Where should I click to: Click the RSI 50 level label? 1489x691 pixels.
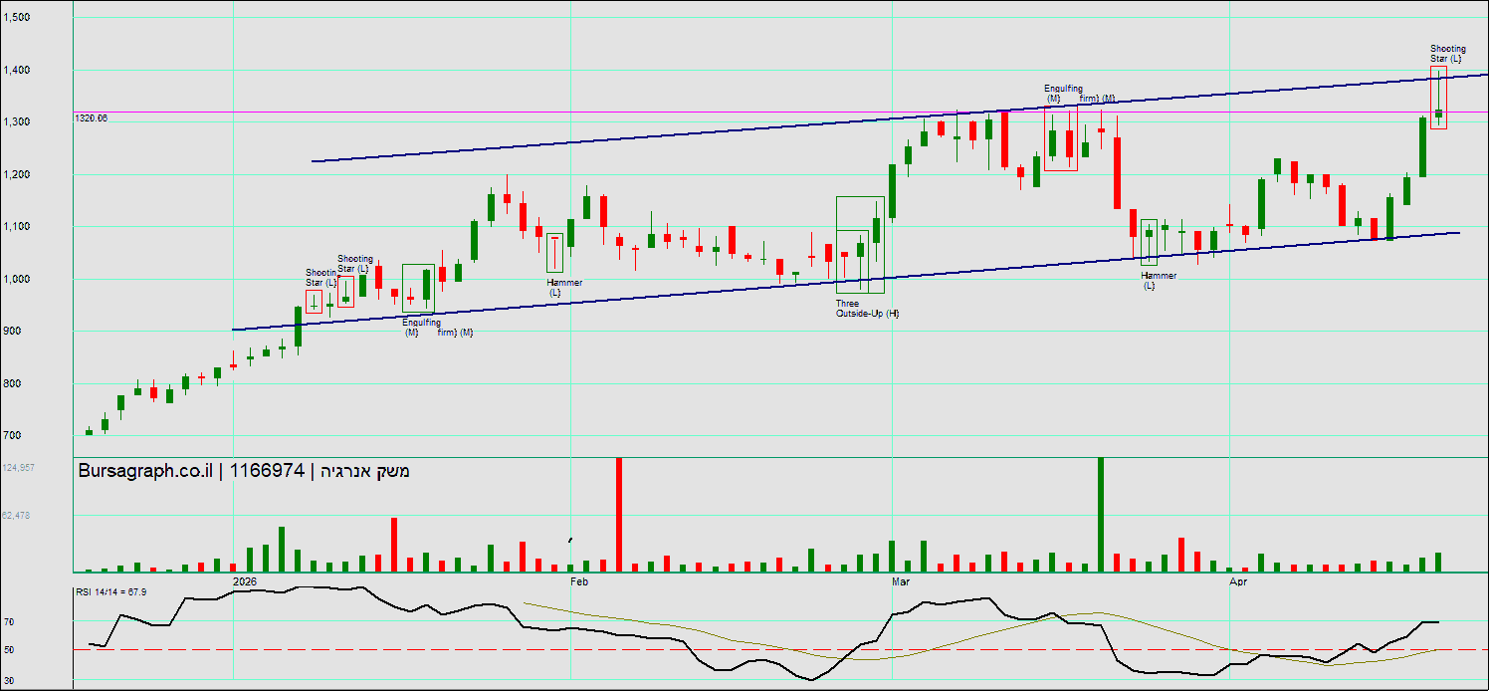click(10, 649)
